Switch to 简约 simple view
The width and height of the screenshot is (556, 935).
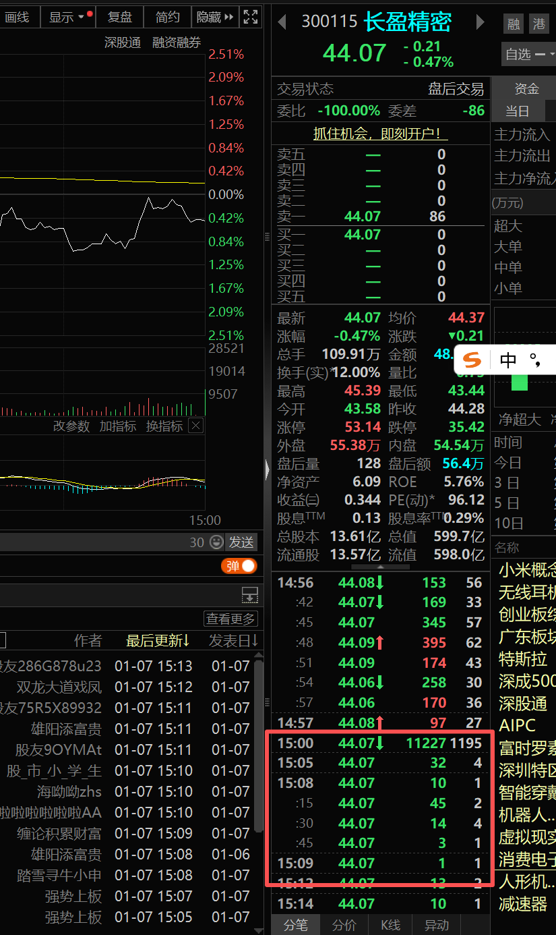167,17
